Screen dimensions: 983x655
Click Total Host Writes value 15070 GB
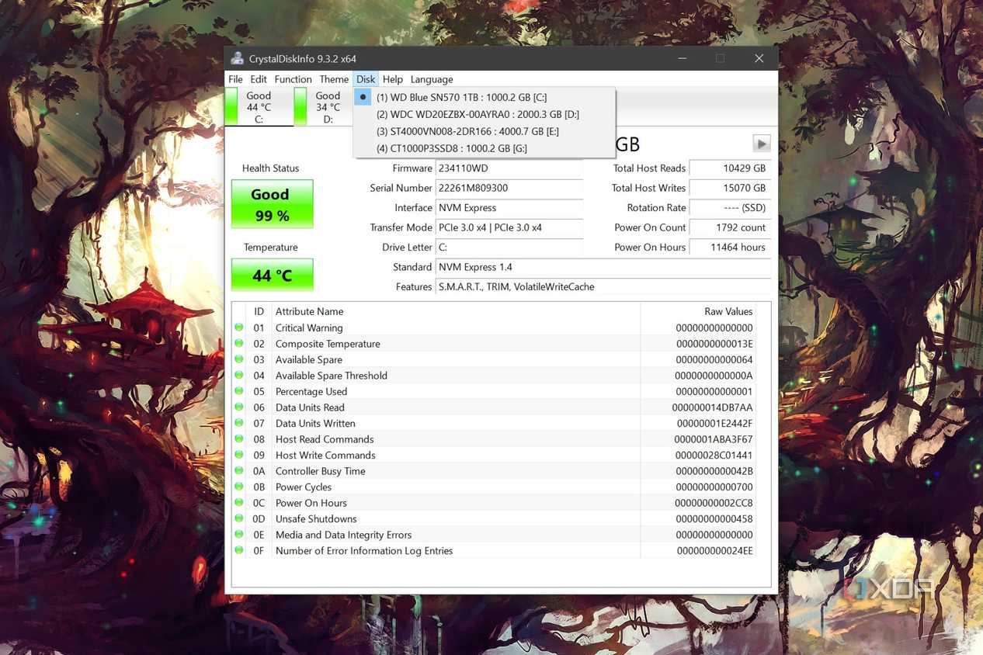[x=730, y=188]
